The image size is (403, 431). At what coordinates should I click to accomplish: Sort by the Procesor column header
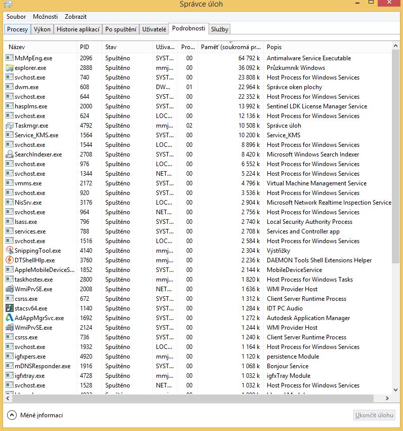(x=188, y=47)
